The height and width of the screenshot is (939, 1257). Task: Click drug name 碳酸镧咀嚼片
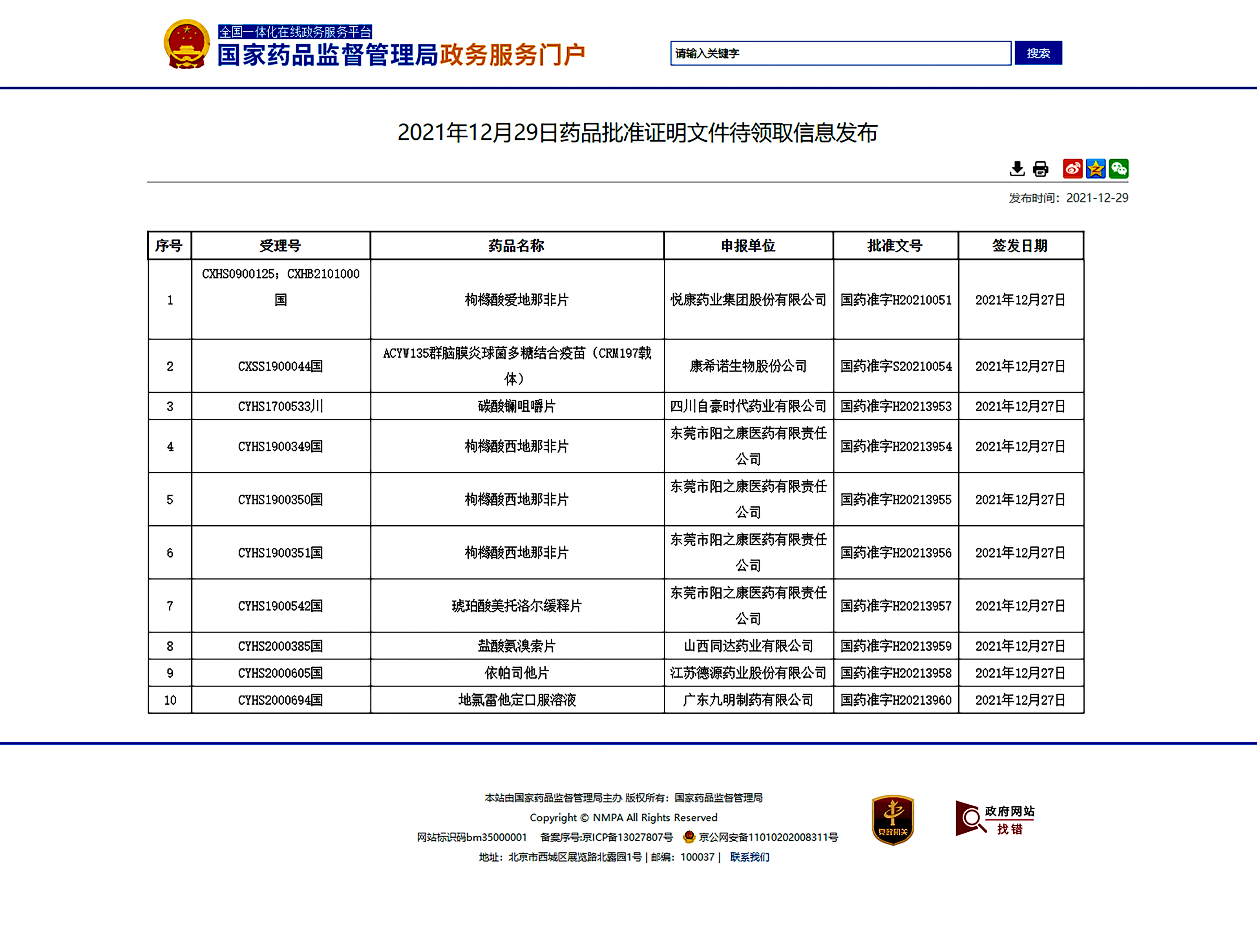517,406
